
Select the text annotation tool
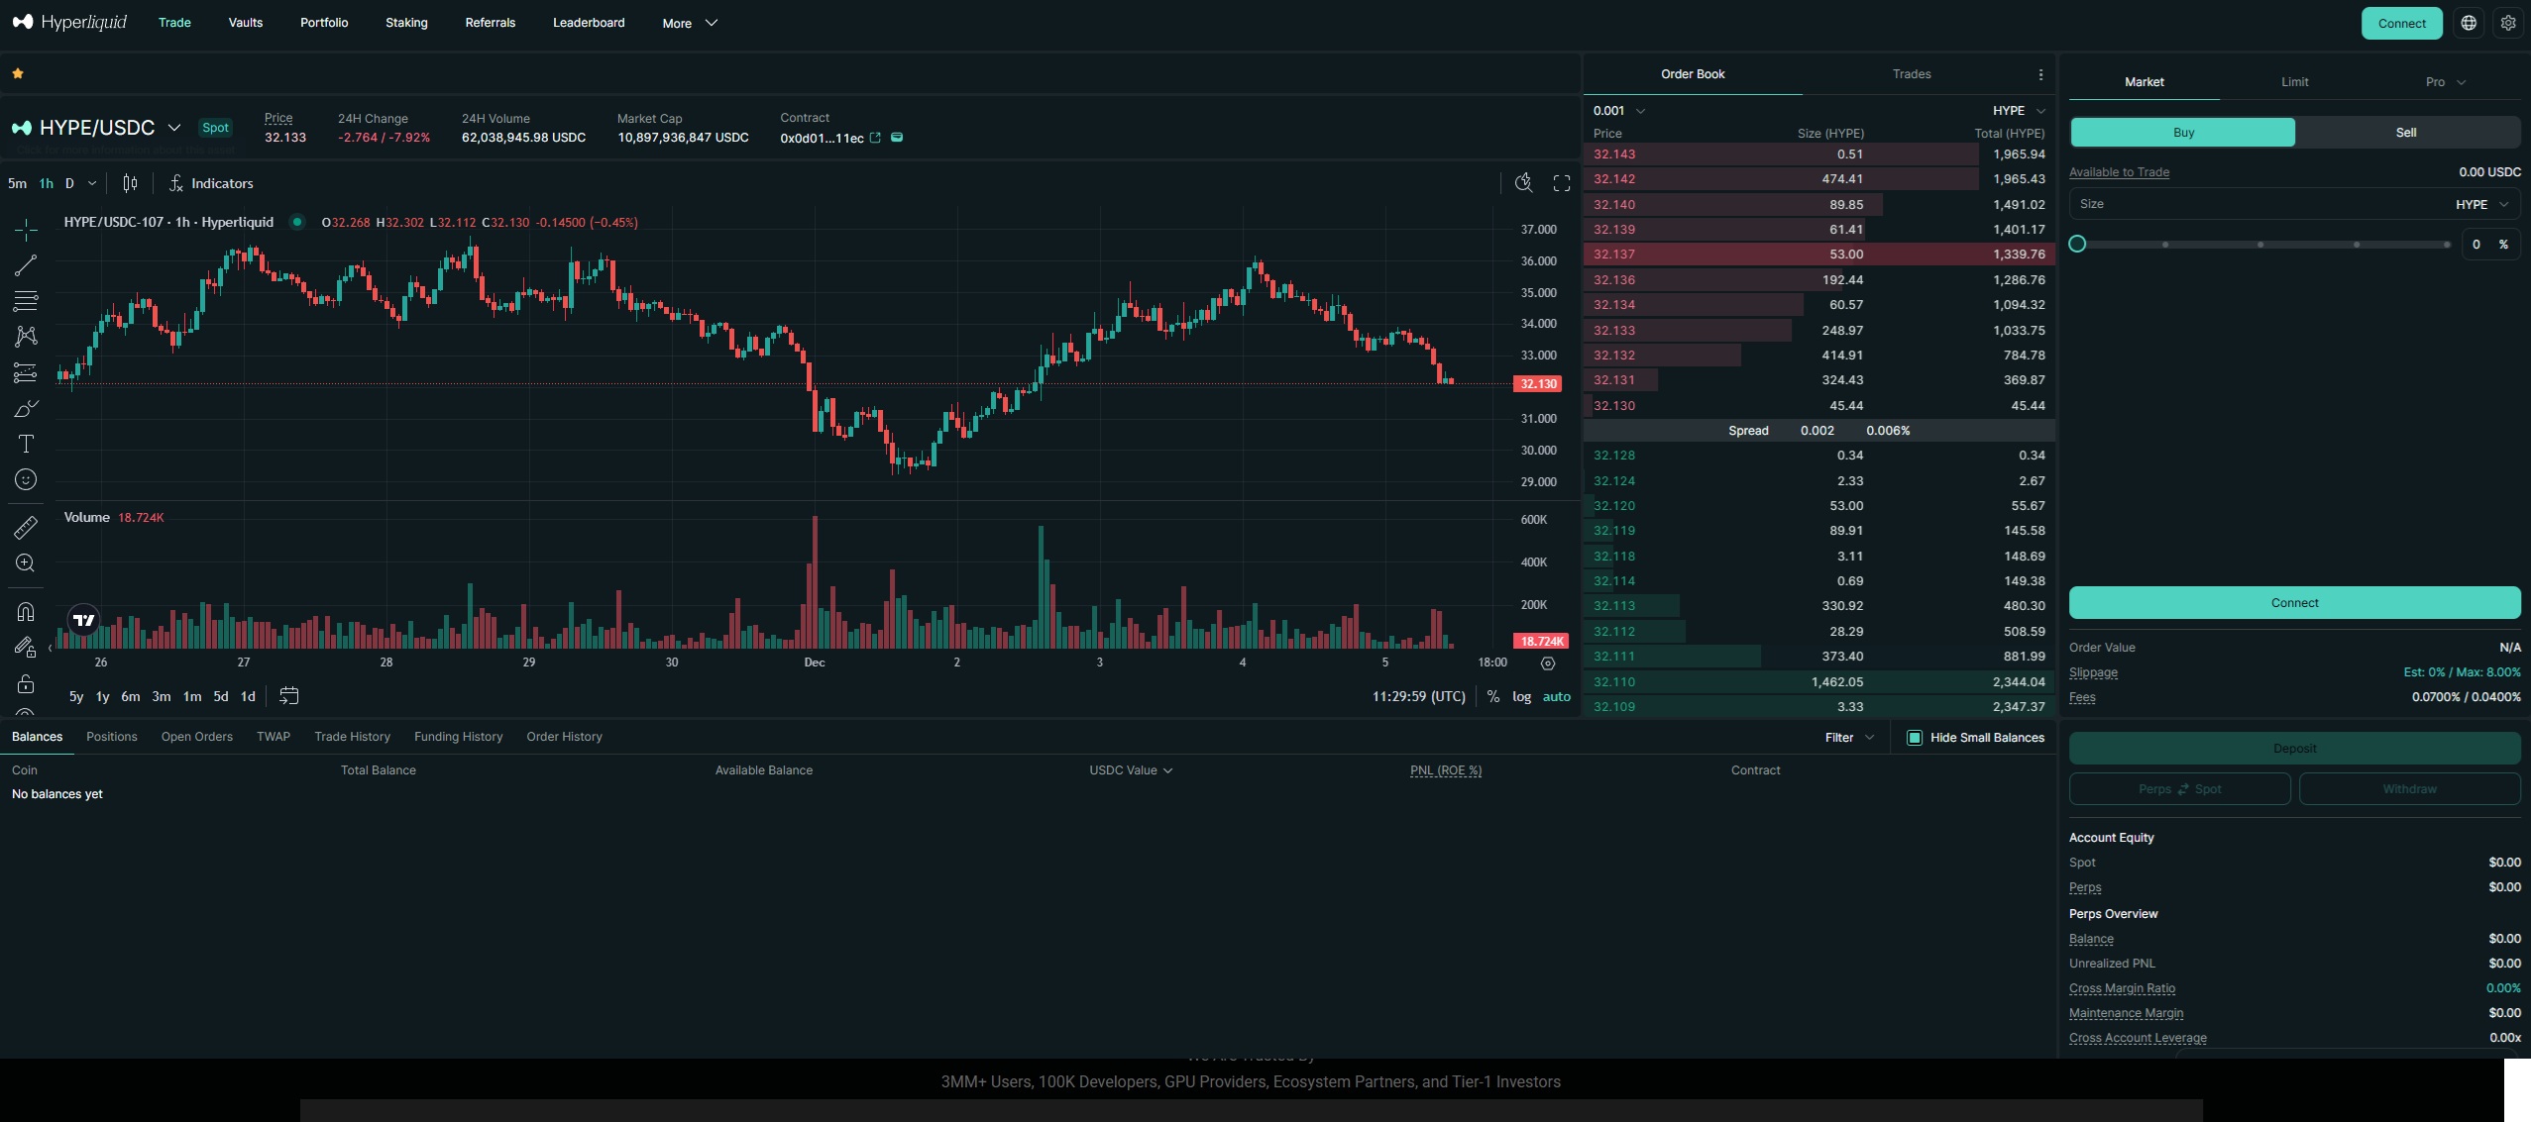pyautogui.click(x=26, y=444)
